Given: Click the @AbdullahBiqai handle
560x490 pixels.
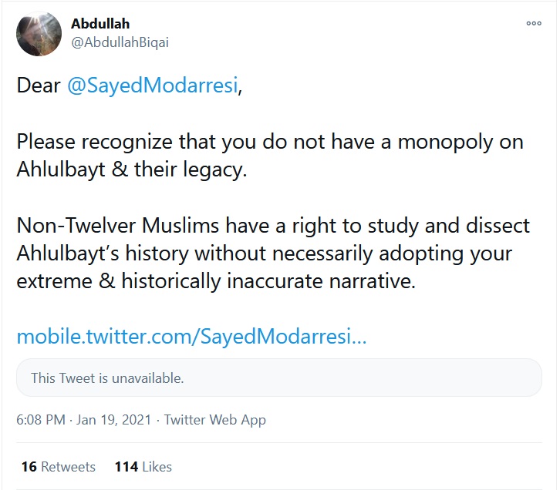Looking at the screenshot, I should click(x=120, y=42).
